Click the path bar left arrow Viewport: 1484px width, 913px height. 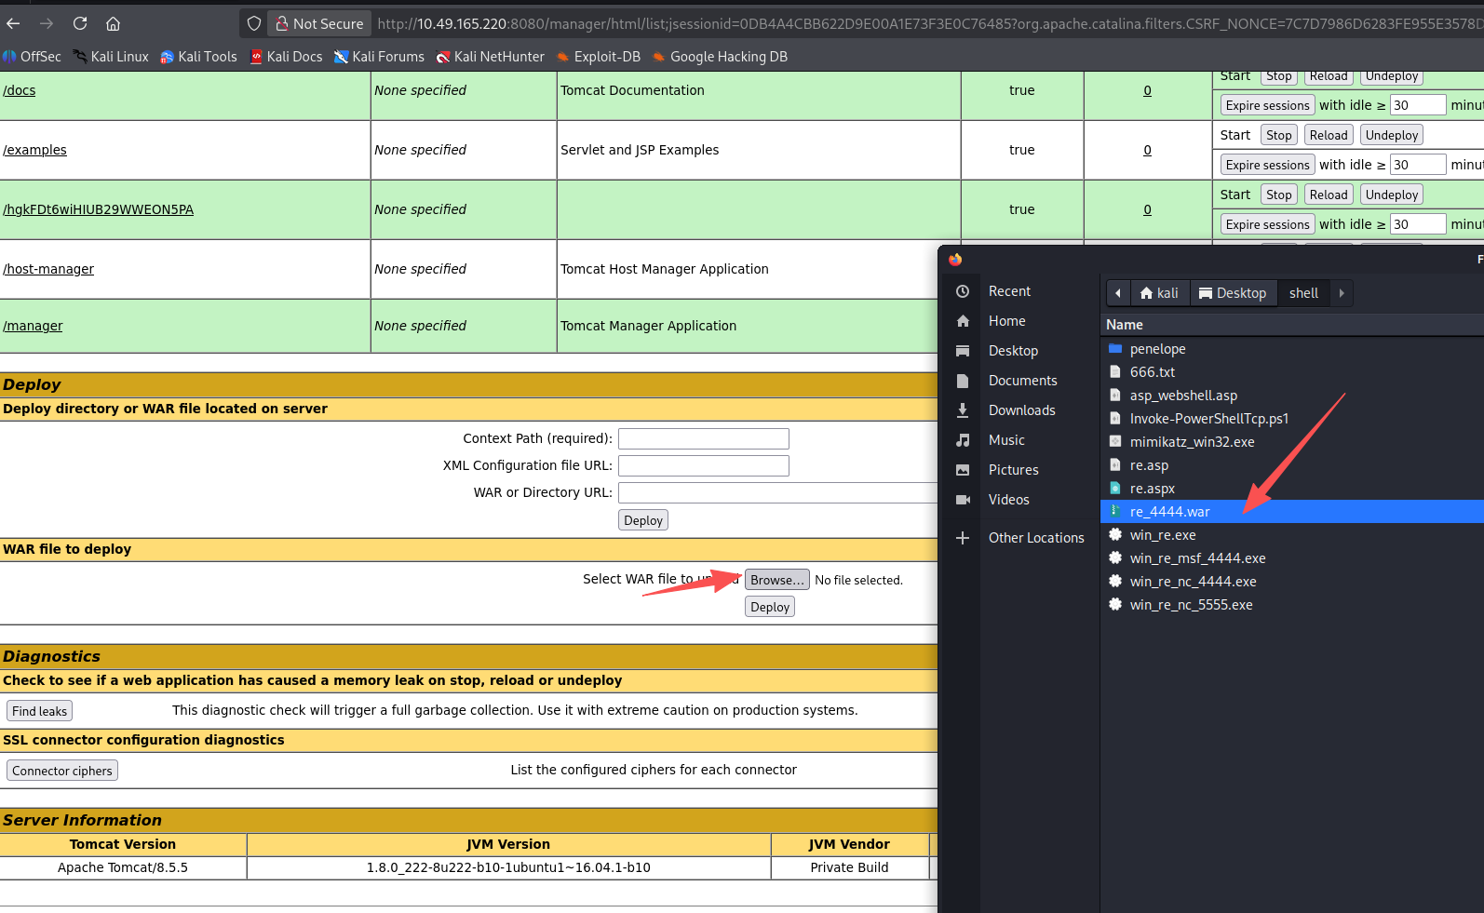tap(1118, 293)
